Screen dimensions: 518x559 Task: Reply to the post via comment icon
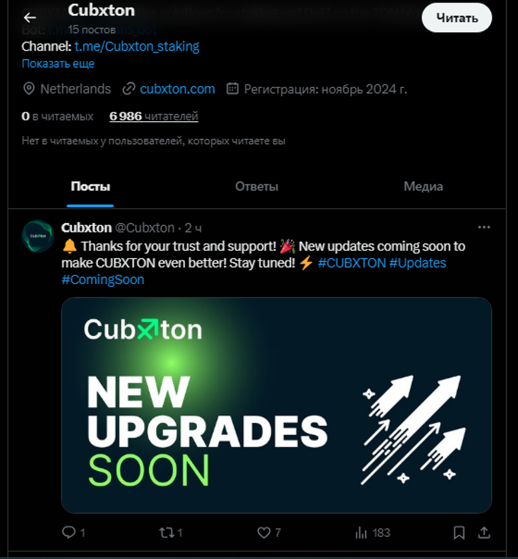click(69, 532)
